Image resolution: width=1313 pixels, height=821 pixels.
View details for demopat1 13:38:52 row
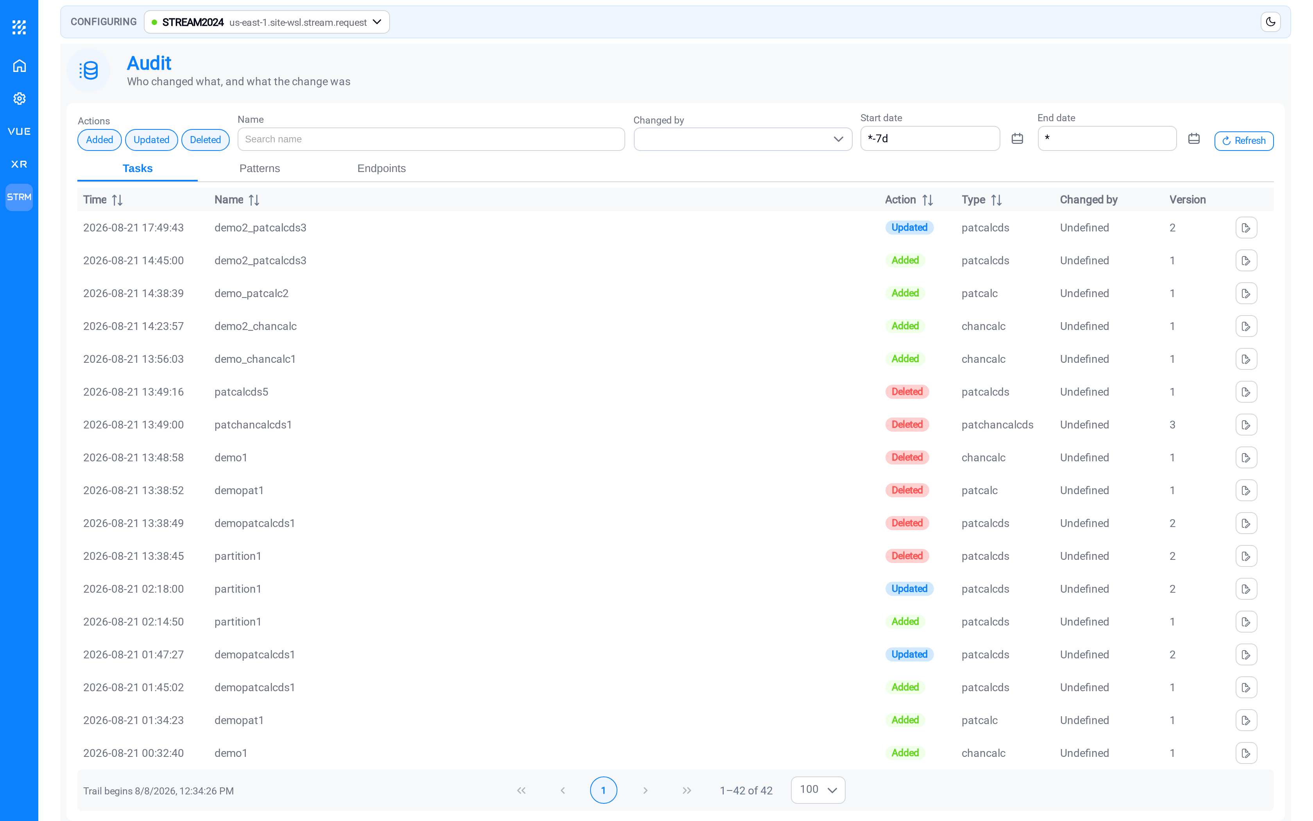(x=1246, y=491)
